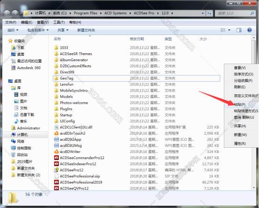The height and width of the screenshot is (208, 259).
Task: Click the 新建文件夹 toolbar button
Action: (x=86, y=30)
